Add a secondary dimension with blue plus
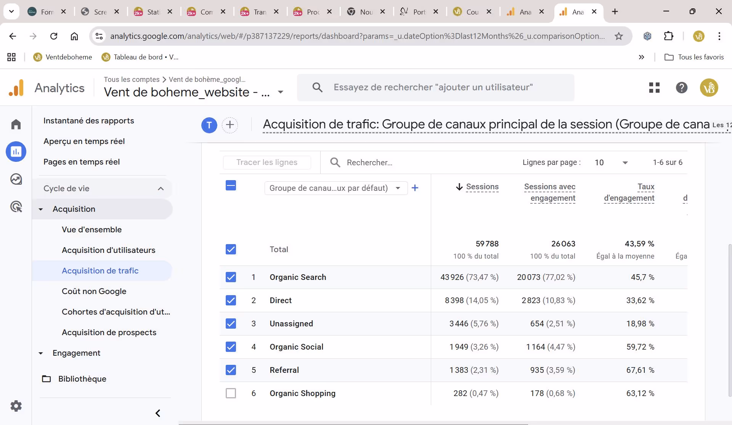This screenshot has width=732, height=425. click(x=415, y=188)
